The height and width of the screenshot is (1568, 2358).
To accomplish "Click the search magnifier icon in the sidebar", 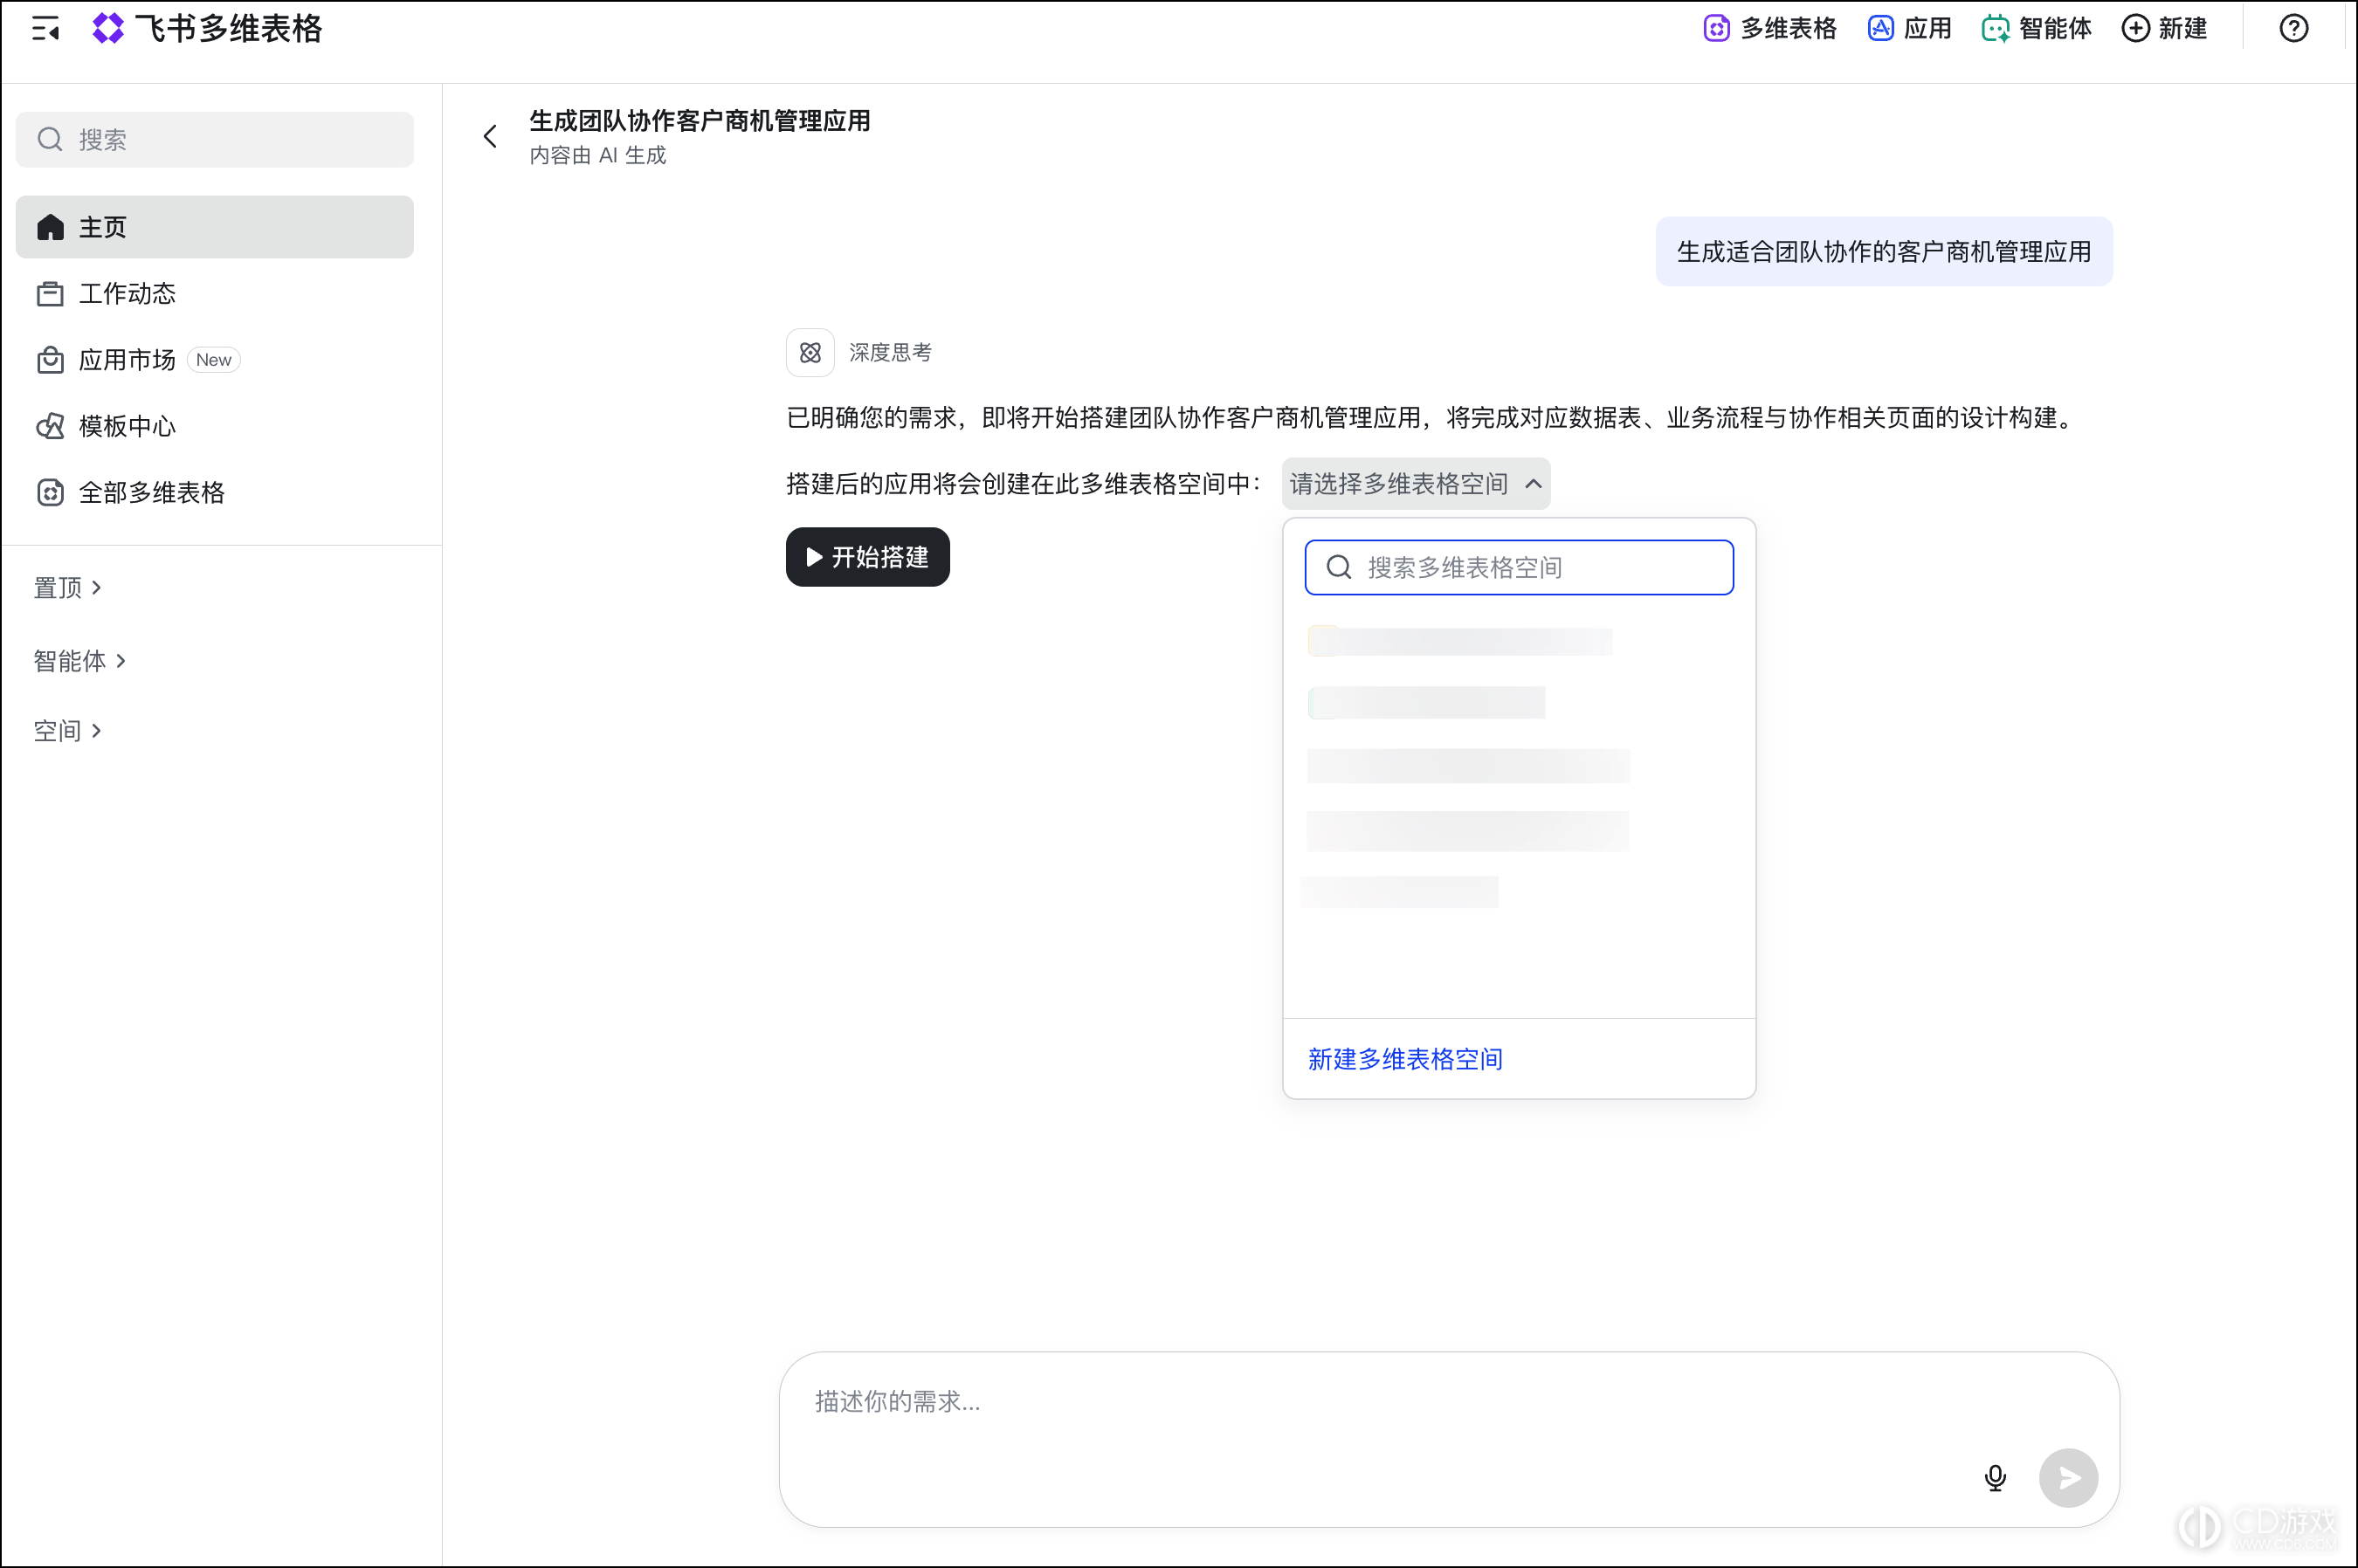I will pyautogui.click(x=50, y=139).
